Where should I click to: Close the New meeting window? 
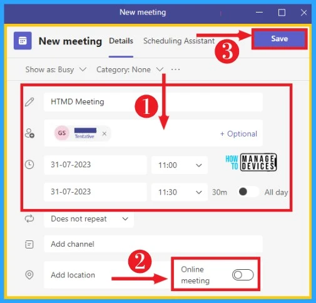[x=303, y=13]
